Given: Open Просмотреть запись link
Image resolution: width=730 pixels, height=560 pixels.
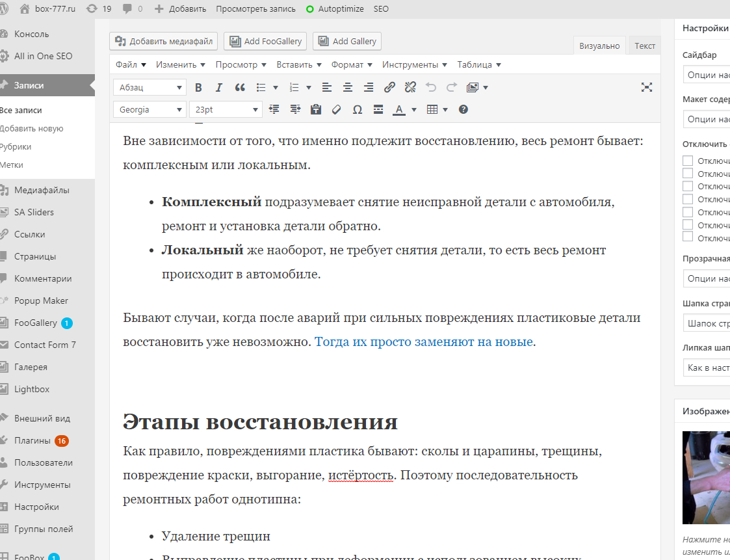Looking at the screenshot, I should point(255,9).
